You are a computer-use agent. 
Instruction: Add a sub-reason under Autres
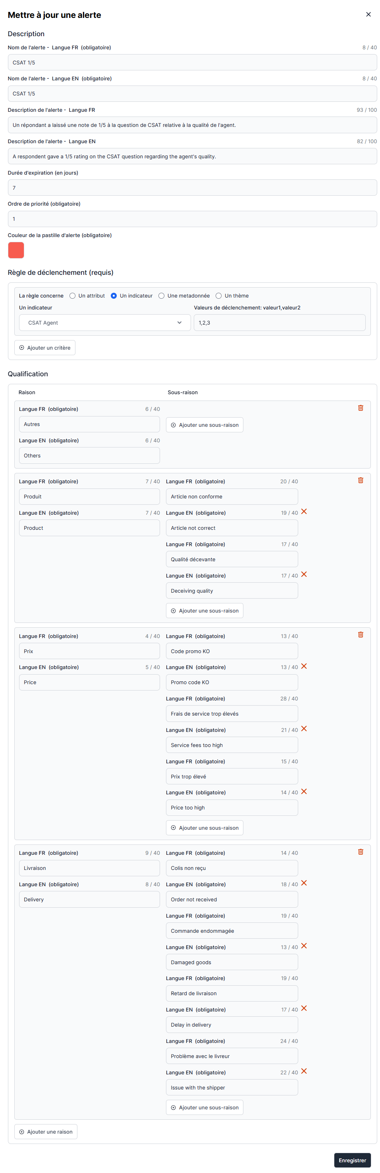click(204, 425)
